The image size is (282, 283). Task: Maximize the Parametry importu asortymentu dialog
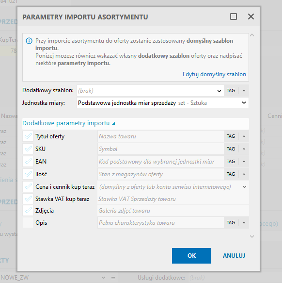(234, 17)
